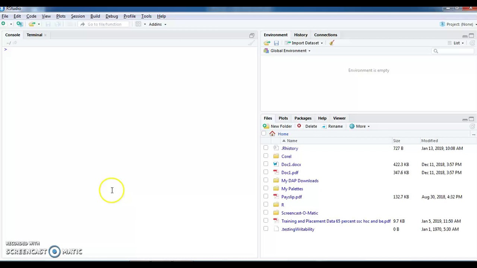The height and width of the screenshot is (268, 477).
Task: Check the box for Doc1.pdf
Action: [x=266, y=172]
